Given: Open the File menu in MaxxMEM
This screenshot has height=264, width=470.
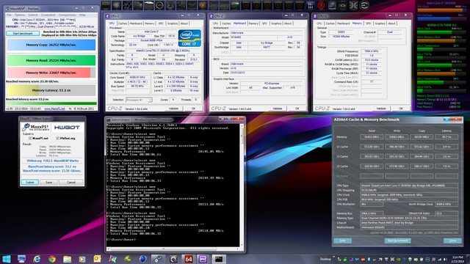Looking at the screenshot, I should tap(9, 15).
